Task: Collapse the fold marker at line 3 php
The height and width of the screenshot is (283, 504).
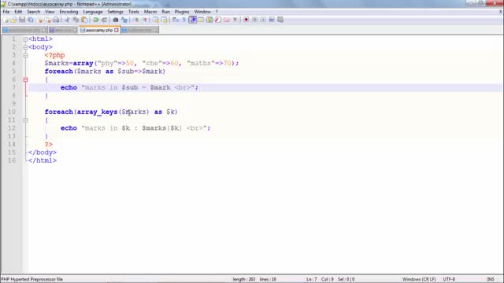Action: tap(25, 55)
